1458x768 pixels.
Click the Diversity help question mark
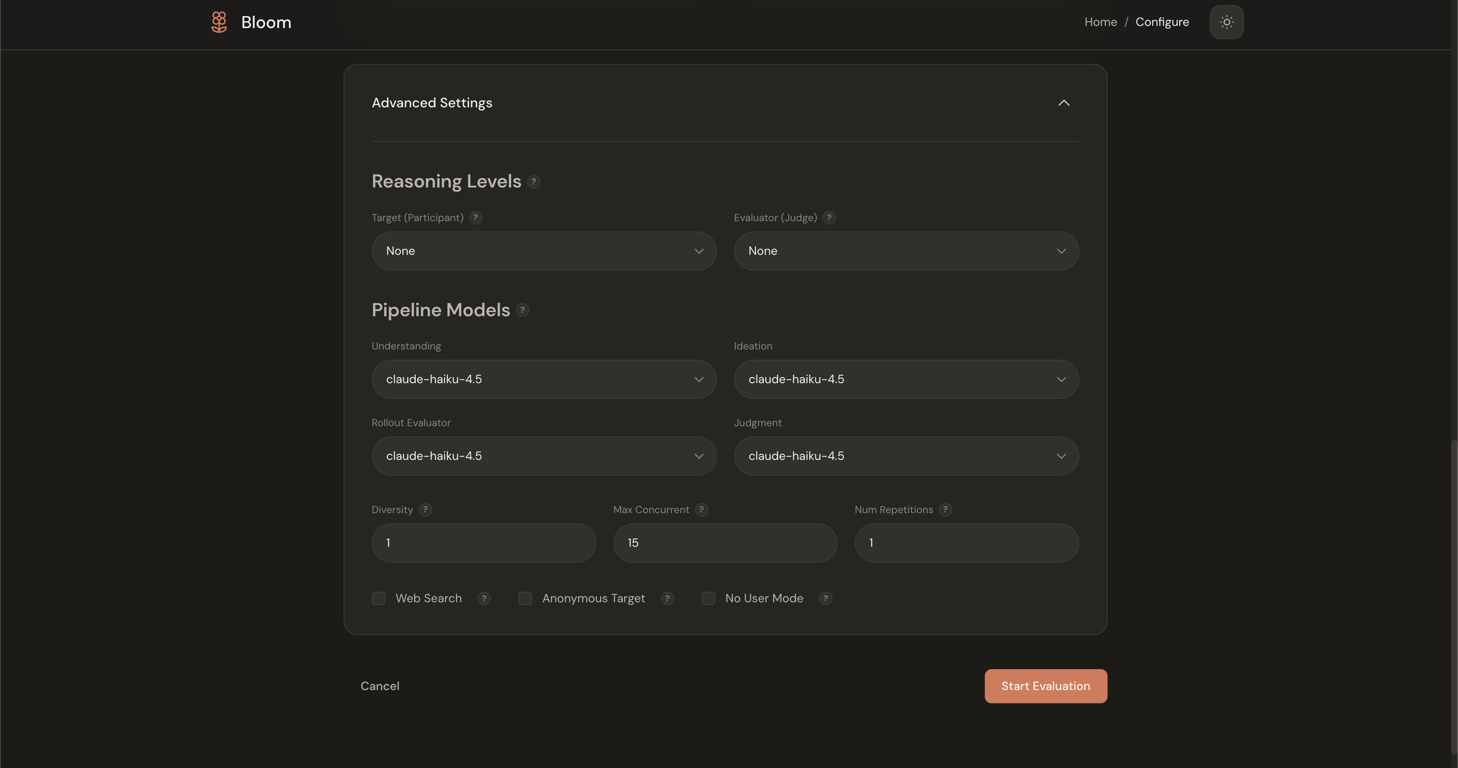pos(425,510)
